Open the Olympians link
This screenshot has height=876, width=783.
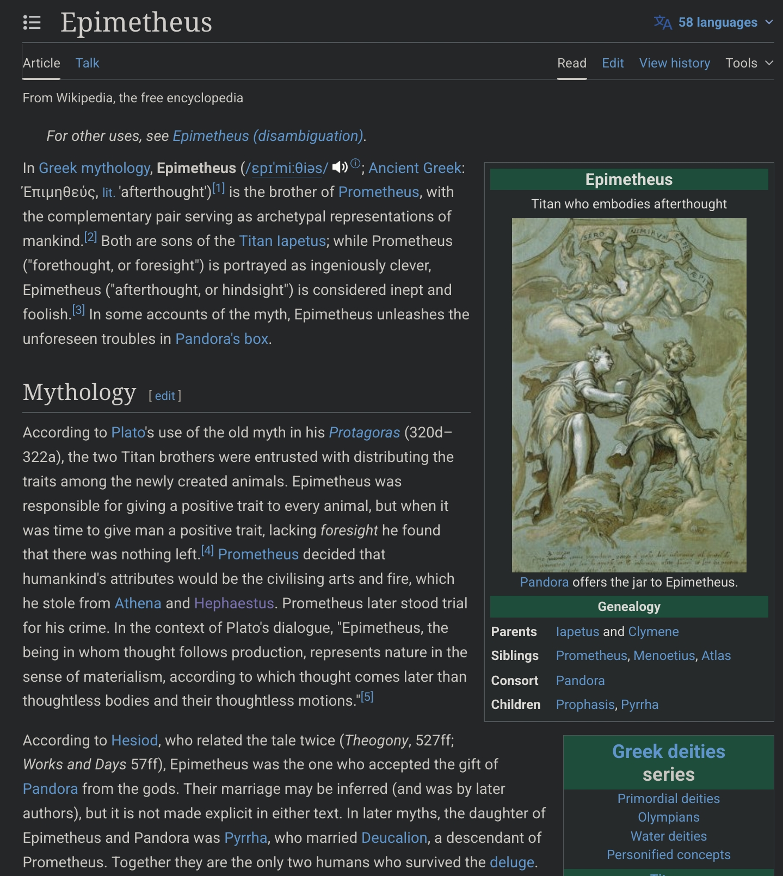point(669,817)
